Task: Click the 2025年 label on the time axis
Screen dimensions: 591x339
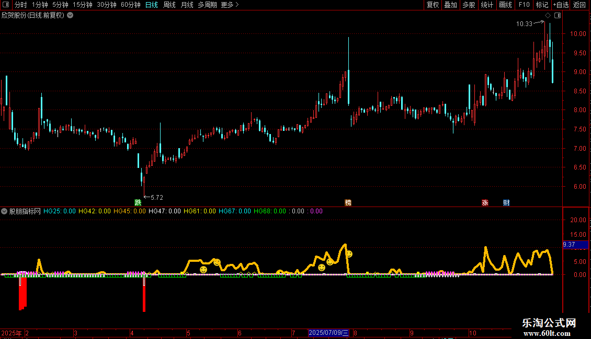Action: click(12, 333)
